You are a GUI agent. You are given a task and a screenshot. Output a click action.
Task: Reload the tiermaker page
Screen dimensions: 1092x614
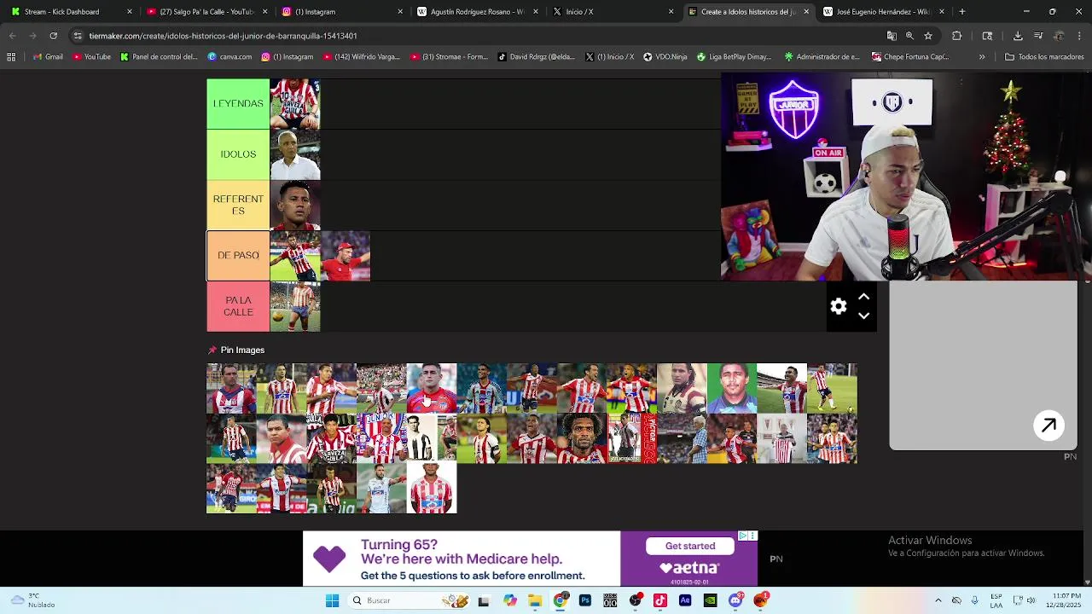(53, 36)
